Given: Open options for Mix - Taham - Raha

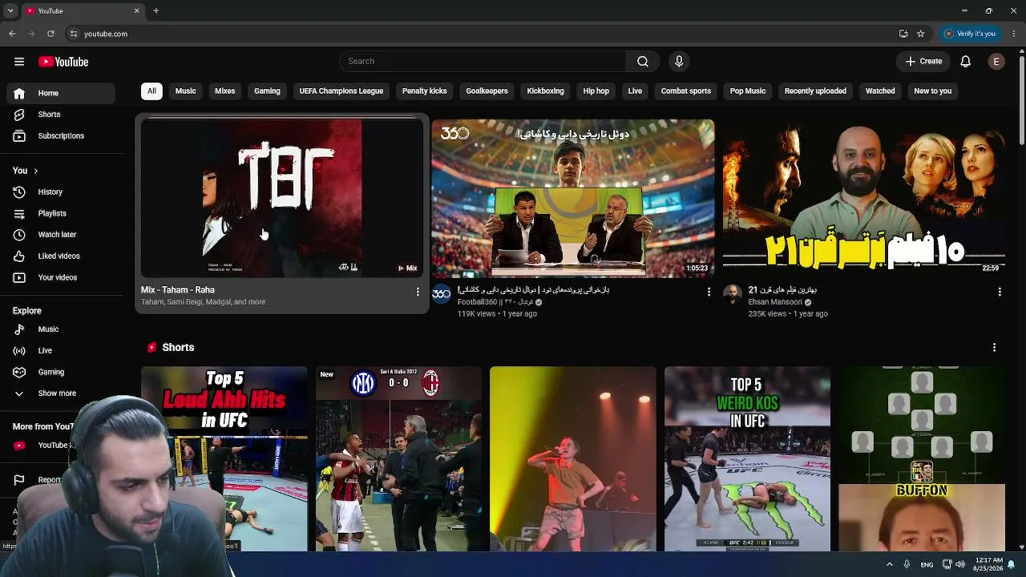Looking at the screenshot, I should 418,293.
